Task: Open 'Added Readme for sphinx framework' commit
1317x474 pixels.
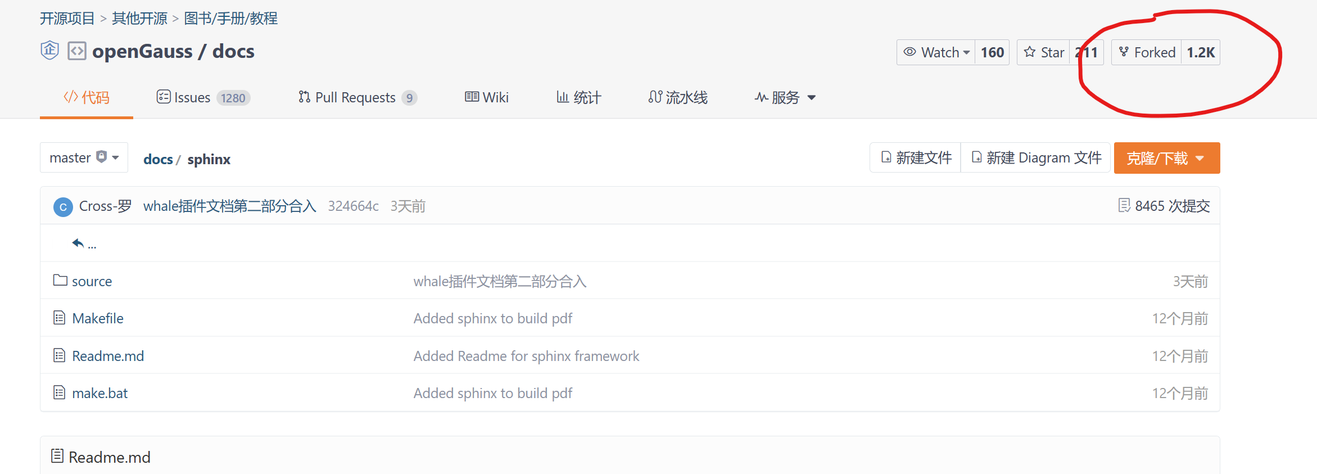Action: point(527,356)
